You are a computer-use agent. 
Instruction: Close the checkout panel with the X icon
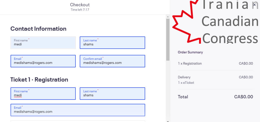pyautogui.click(x=254, y=5)
